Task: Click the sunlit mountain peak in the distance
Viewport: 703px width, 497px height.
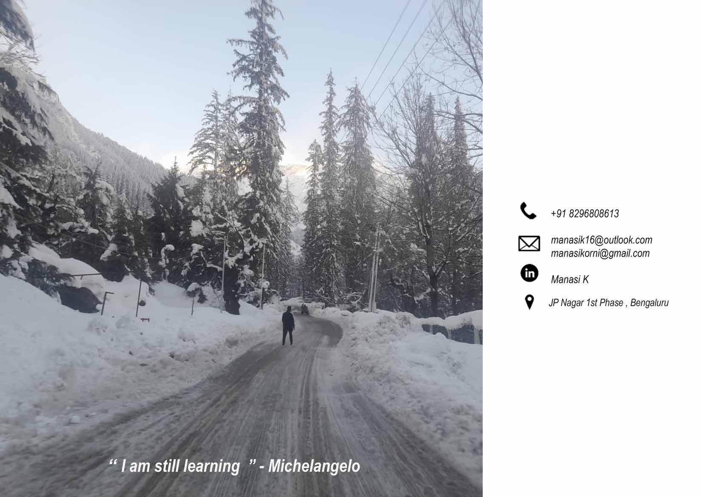Action: [293, 174]
